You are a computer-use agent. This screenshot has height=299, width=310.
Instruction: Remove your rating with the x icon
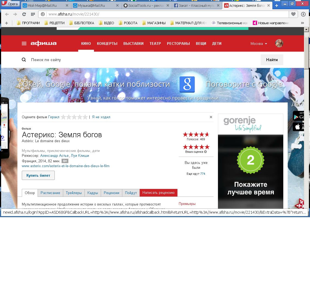point(205,152)
